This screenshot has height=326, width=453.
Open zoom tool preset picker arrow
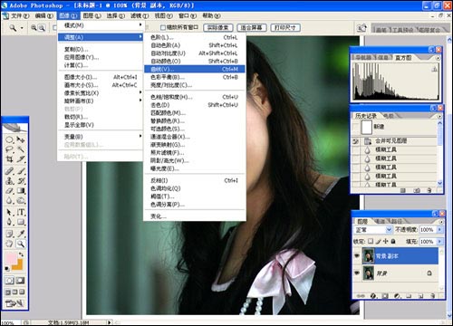[22, 28]
